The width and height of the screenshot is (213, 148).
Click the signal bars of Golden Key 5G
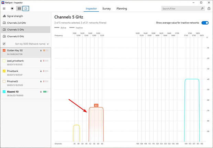click(46, 50)
